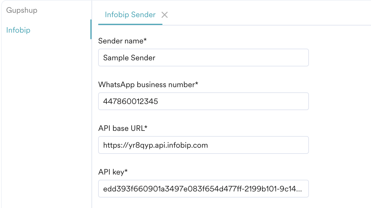Click the teal underline below Infobip Sender
Screen dimensions: 371x208
tap(130, 24)
